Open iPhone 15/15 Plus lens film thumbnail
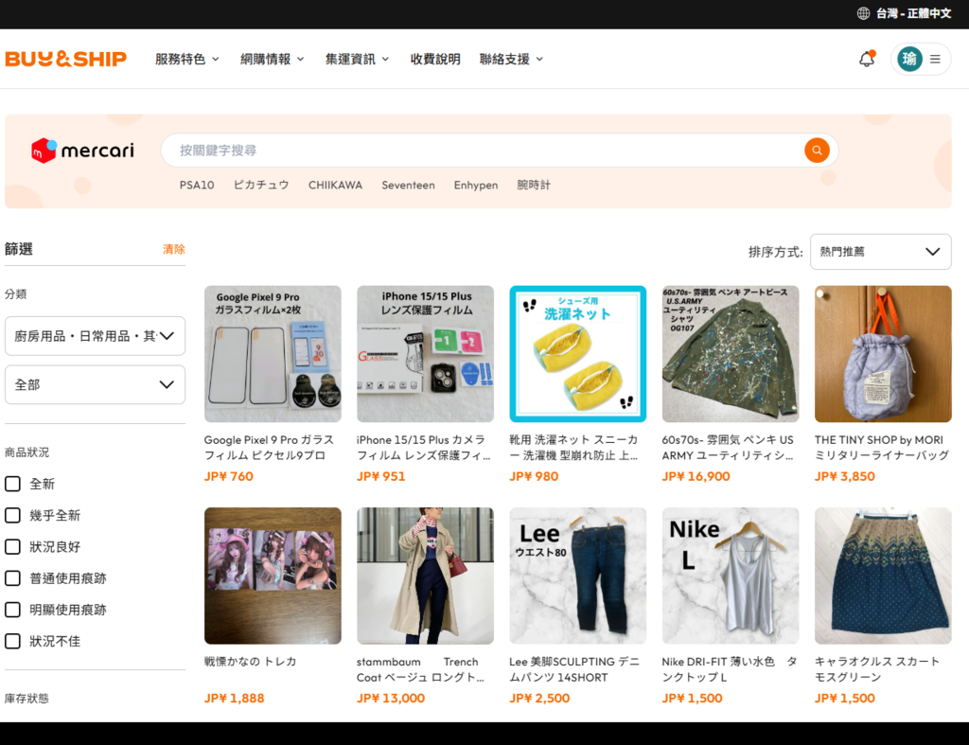Image resolution: width=969 pixels, height=745 pixels. pyautogui.click(x=425, y=354)
